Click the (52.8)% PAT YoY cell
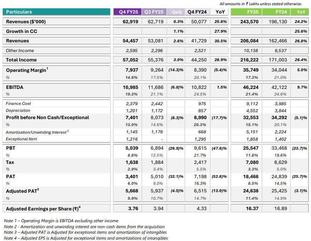This screenshot has height=241, width=311. tap(219, 177)
